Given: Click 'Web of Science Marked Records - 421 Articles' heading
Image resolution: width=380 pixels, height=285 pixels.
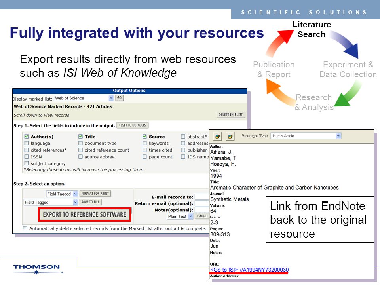Looking at the screenshot, I should tap(63, 106).
